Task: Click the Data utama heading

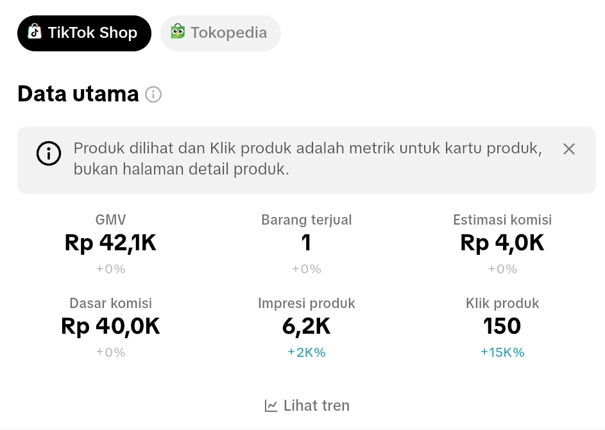Action: [78, 94]
